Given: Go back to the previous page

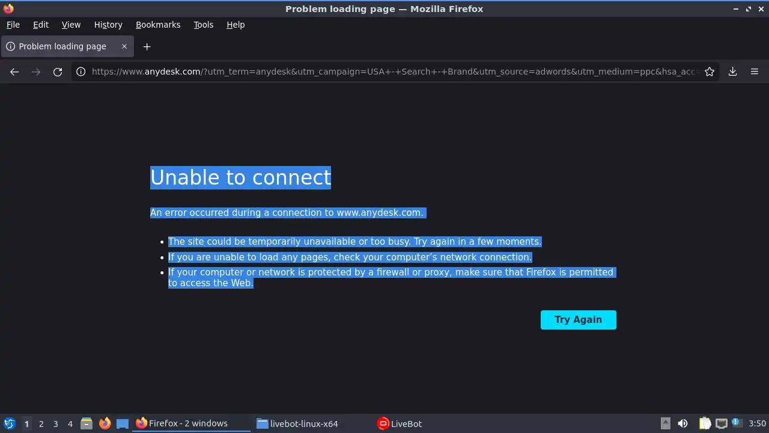Looking at the screenshot, I should (14, 72).
